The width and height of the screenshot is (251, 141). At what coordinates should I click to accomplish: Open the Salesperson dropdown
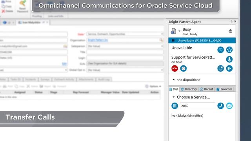click(x=125, y=46)
